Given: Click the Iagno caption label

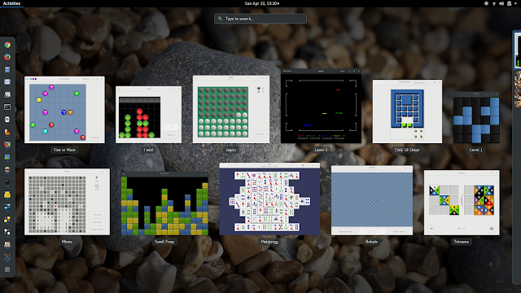Looking at the screenshot, I should pos(231,150).
